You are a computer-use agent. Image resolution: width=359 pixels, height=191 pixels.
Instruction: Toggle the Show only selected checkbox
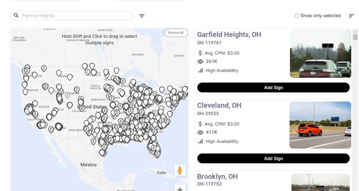click(297, 16)
